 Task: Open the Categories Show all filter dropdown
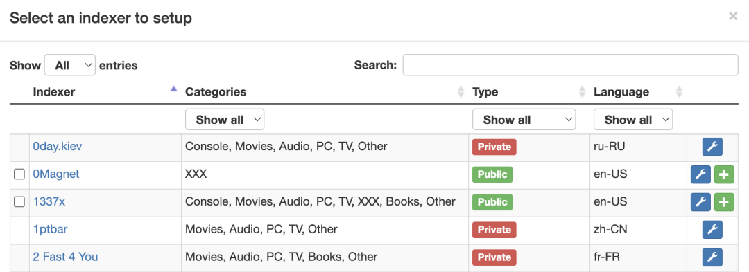225,120
